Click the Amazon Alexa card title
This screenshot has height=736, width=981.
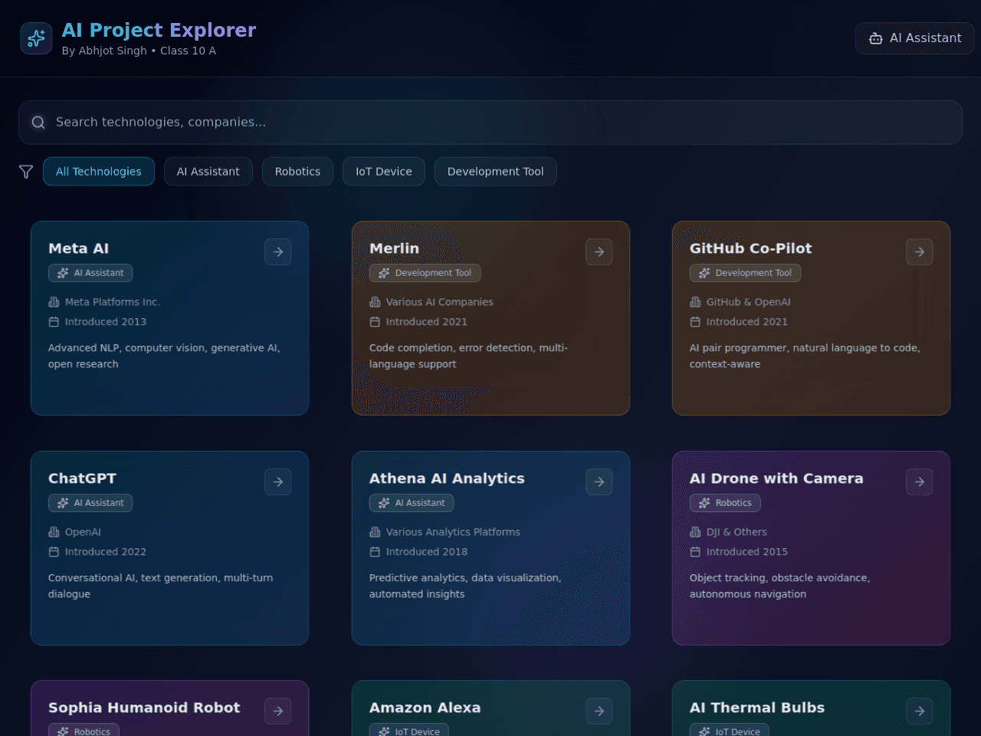point(425,708)
